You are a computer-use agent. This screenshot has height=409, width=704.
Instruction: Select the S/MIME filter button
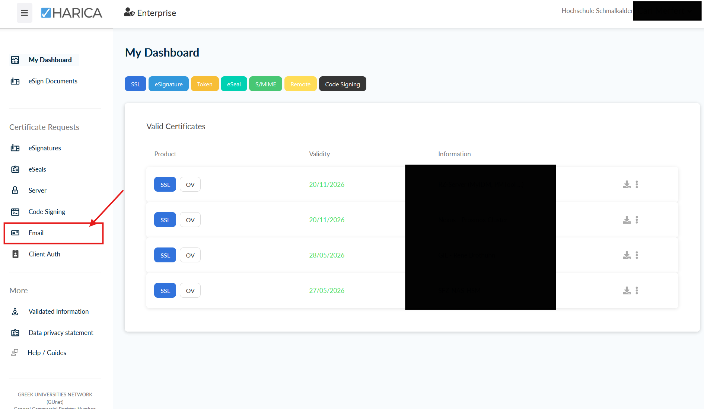click(265, 84)
